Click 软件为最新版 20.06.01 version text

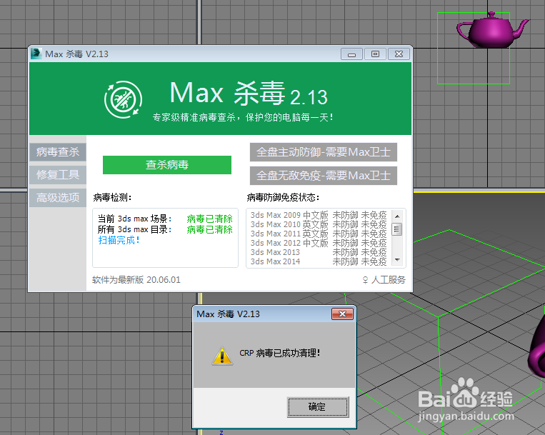(x=136, y=280)
